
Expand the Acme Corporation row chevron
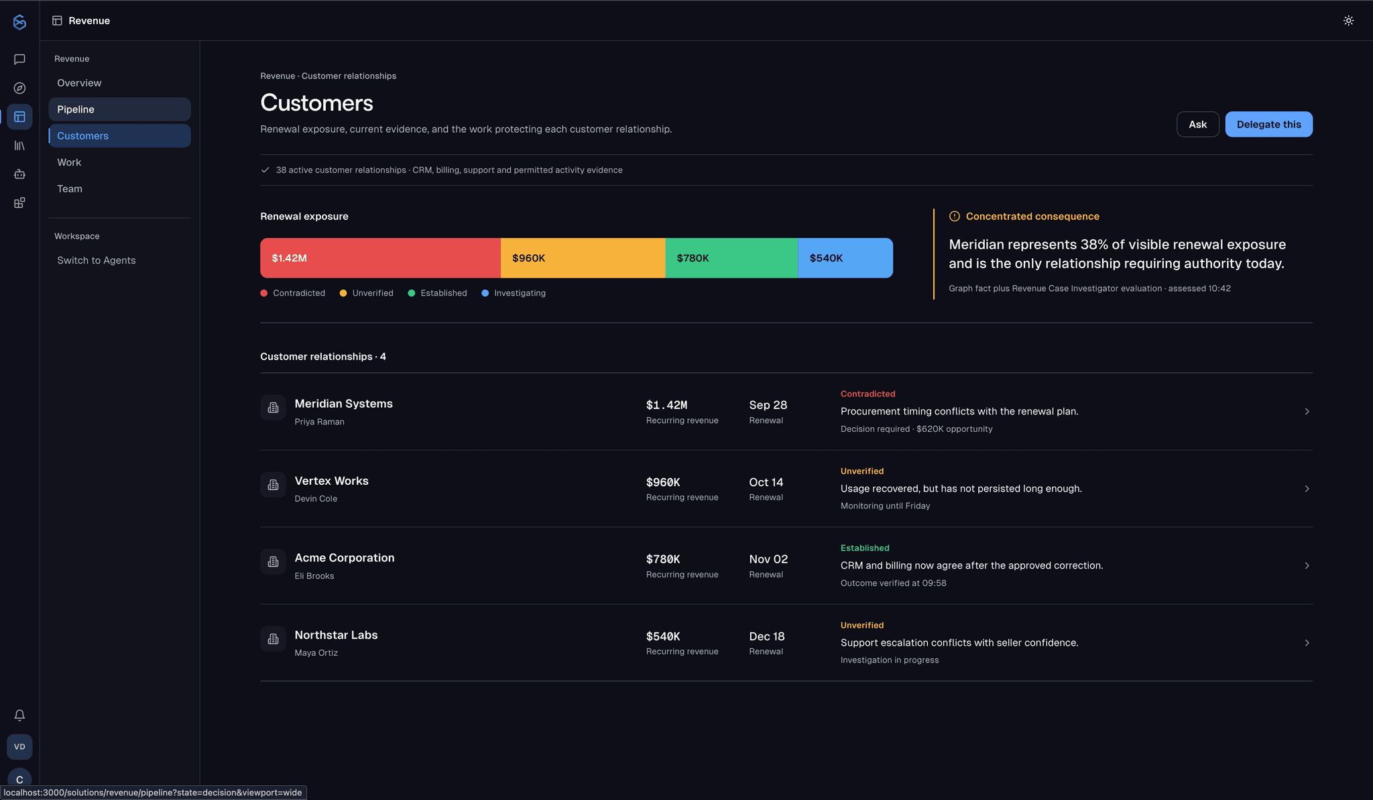point(1307,566)
